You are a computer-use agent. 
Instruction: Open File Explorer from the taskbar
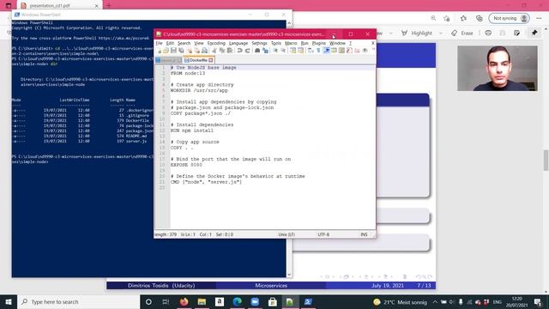(202, 301)
